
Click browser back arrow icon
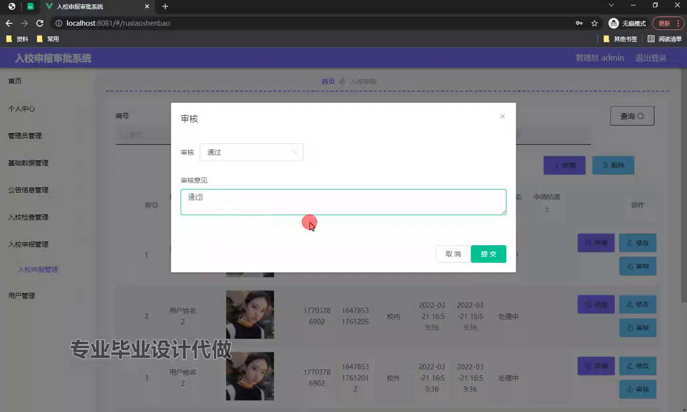[9, 23]
